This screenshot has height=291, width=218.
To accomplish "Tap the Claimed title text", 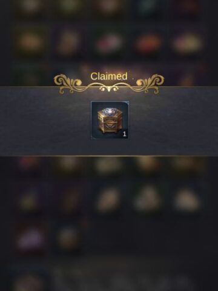I will tap(109, 76).
